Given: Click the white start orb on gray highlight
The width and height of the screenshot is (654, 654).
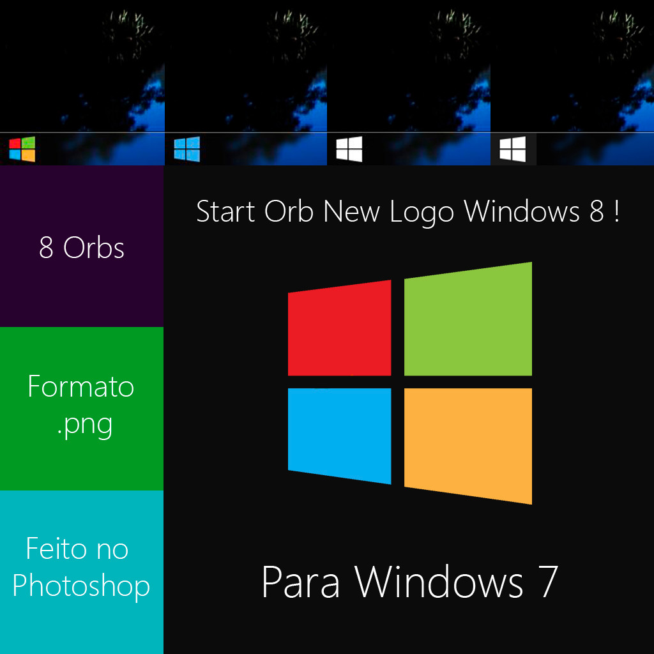Looking at the screenshot, I should click(513, 149).
